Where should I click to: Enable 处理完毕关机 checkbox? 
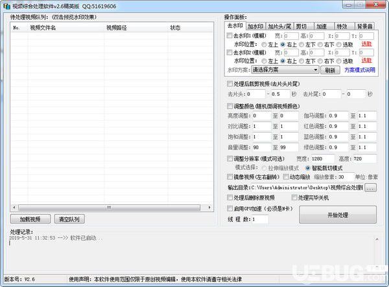tap(294, 197)
